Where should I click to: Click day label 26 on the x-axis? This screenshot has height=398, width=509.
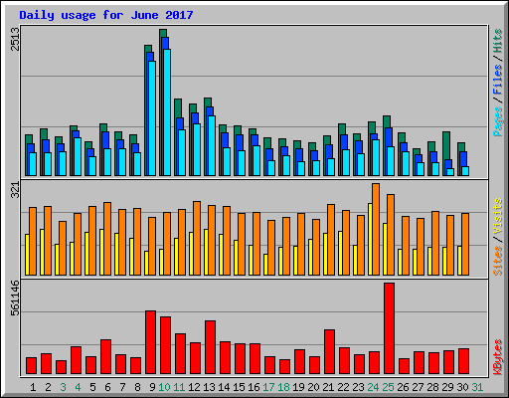tap(403, 387)
